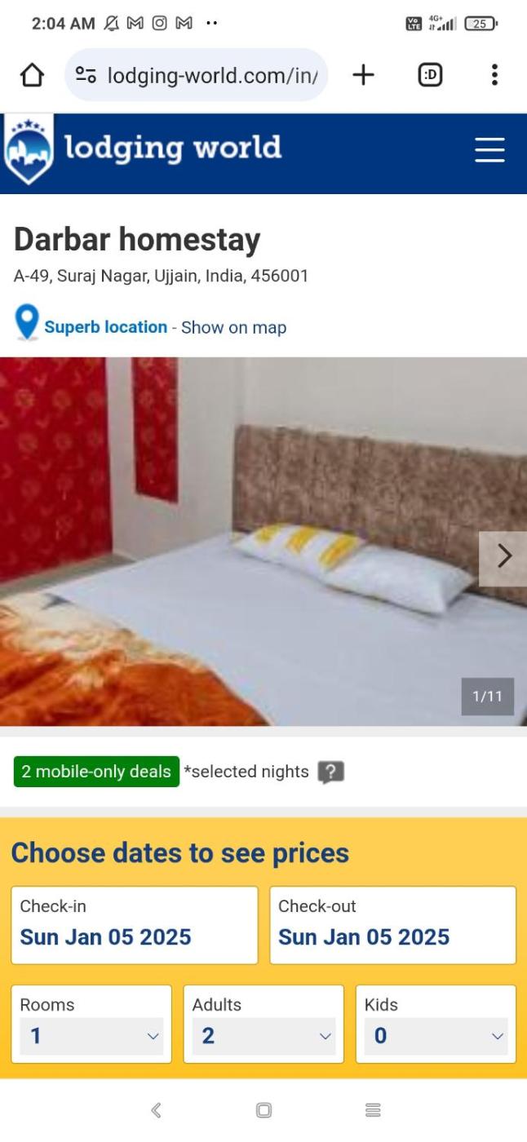Tap site info icon in address bar
527x1142 pixels.
pos(86,75)
